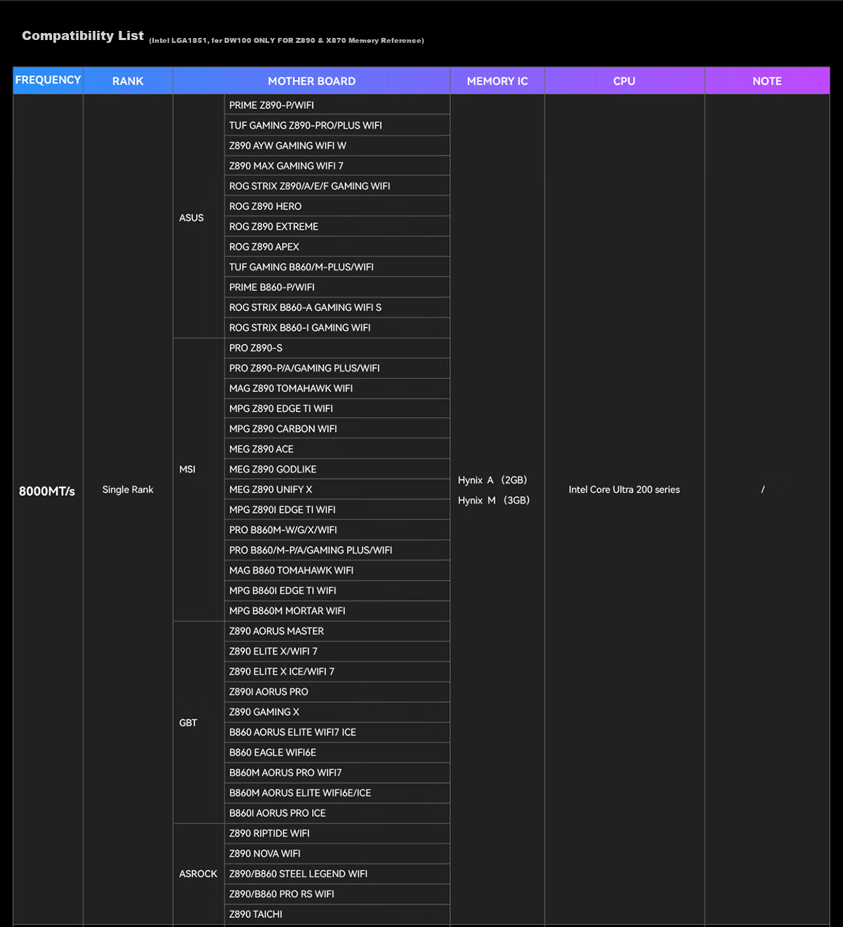Select ROG STRIX B860-A GAMING WIFI S row

pos(337,308)
